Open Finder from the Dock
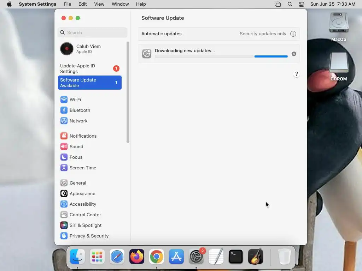The width and height of the screenshot is (362, 271). (77, 257)
